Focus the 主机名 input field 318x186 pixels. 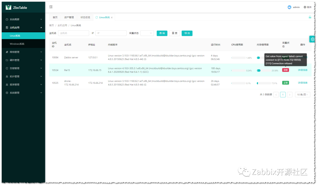coord(73,33)
